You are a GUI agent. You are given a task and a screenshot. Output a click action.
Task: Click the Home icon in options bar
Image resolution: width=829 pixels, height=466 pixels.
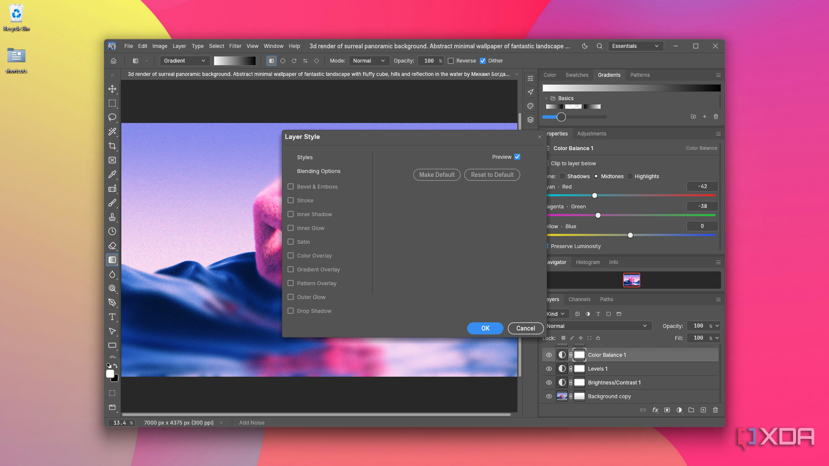(x=114, y=61)
